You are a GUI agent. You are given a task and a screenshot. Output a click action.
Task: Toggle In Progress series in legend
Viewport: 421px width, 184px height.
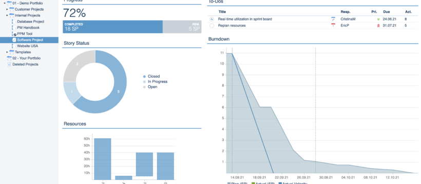(155, 82)
